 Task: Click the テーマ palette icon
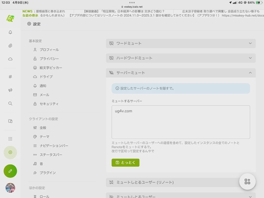click(x=35, y=137)
